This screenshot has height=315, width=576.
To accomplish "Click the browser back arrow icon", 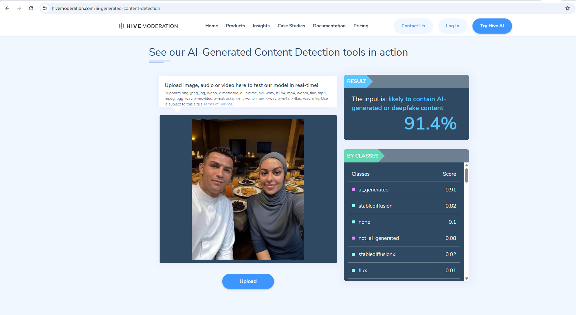I will point(7,8).
